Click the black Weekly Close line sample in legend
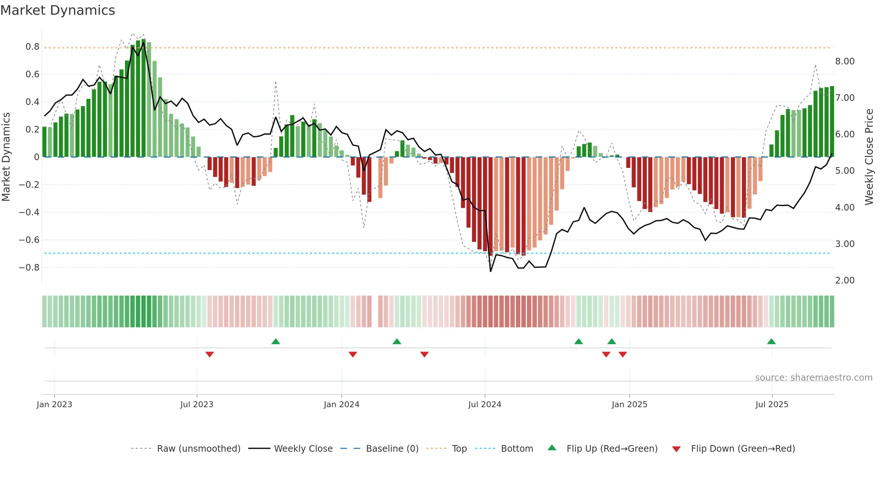Image resolution: width=885 pixels, height=497 pixels. click(x=259, y=448)
